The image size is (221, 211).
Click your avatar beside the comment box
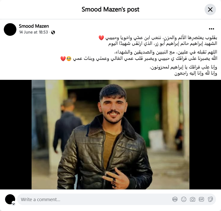[x=10, y=199]
